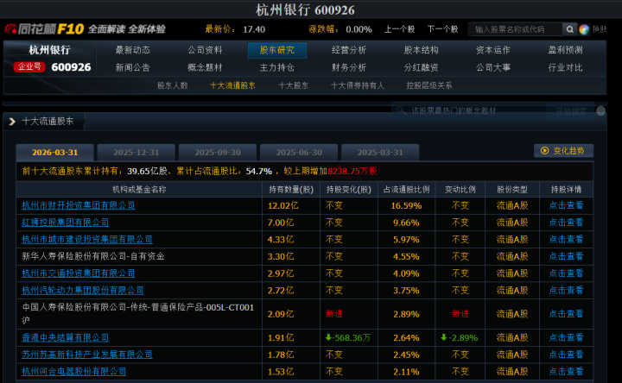Click 点击查看 for 杭州市财开投资集团
The width and height of the screenshot is (622, 383).
tap(566, 205)
